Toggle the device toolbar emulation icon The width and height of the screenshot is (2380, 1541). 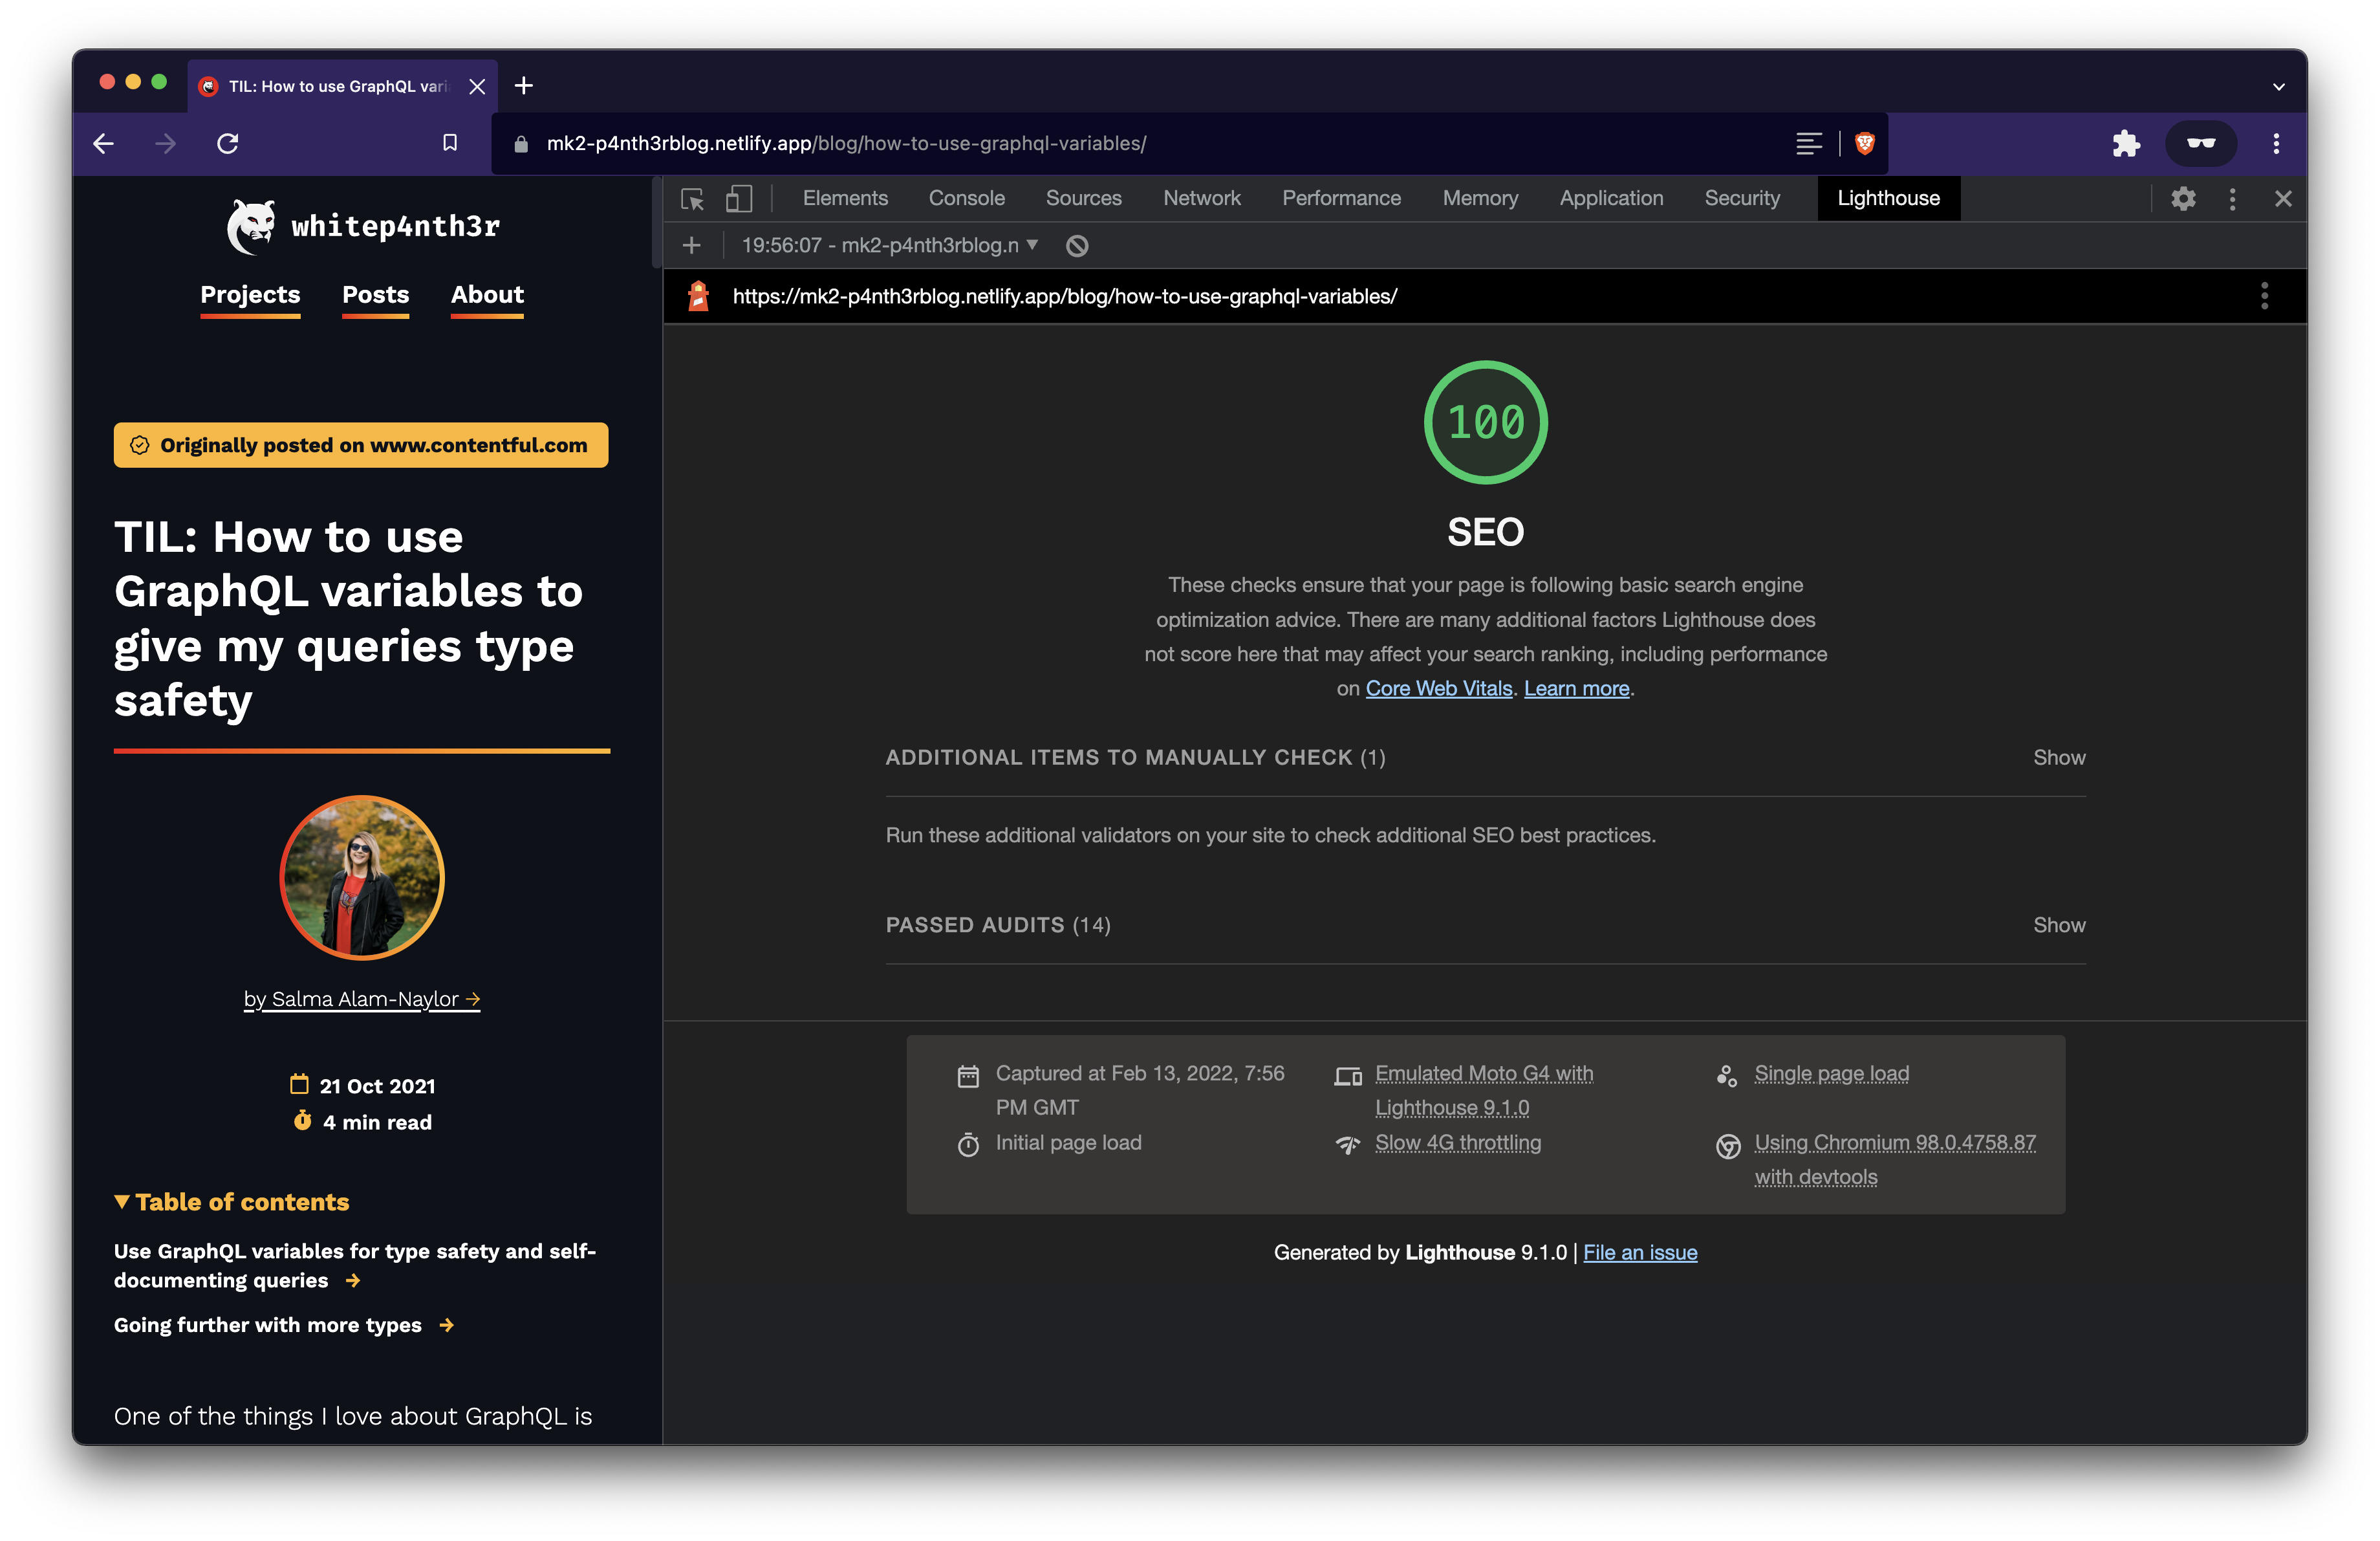pos(739,199)
